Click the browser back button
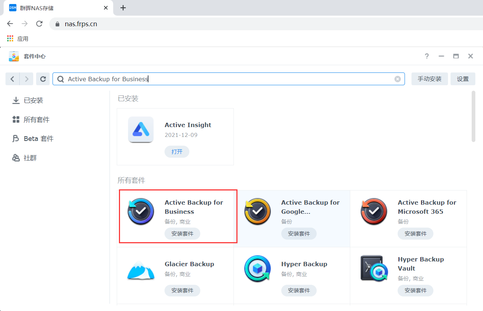This screenshot has height=311, width=483. 10,24
